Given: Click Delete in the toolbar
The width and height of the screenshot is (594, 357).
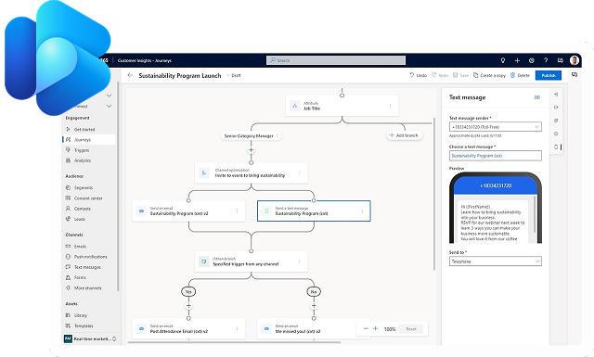Looking at the screenshot, I should coord(520,75).
